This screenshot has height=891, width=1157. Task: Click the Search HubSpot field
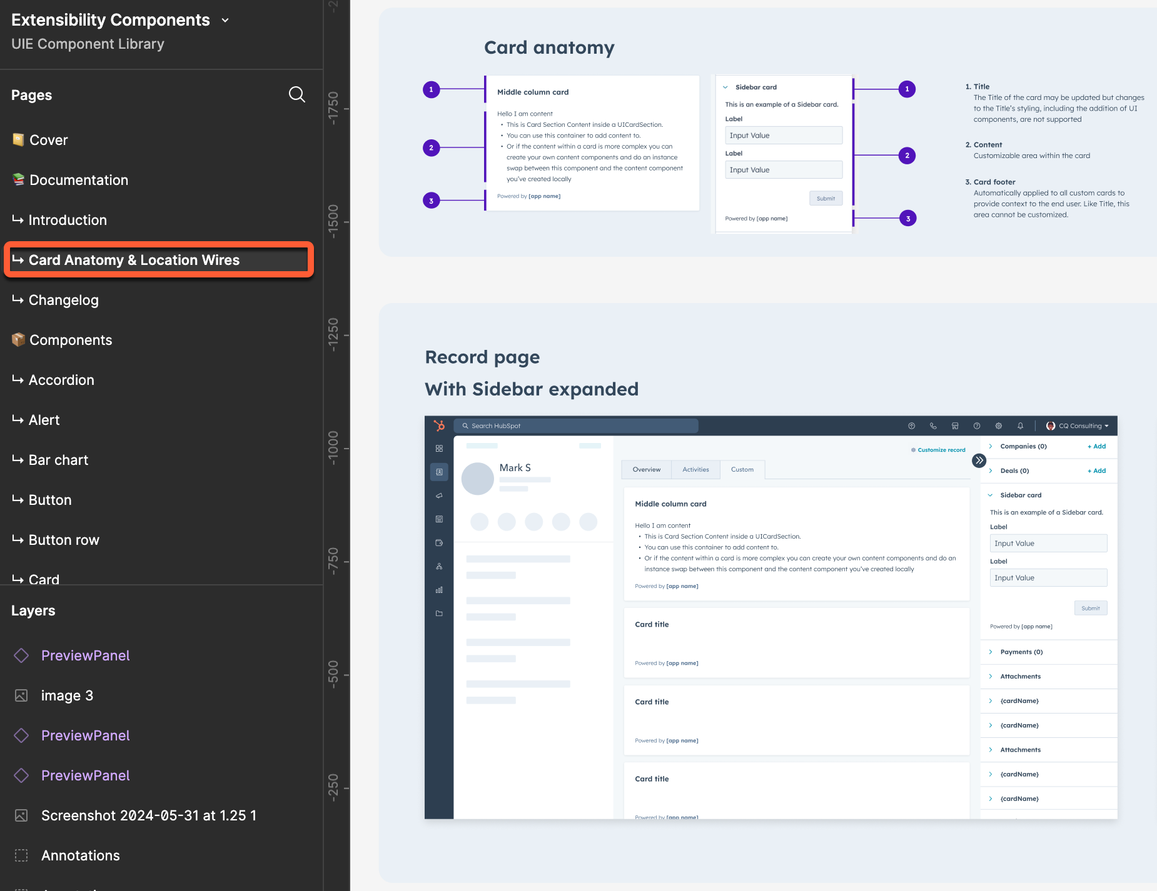click(x=575, y=426)
